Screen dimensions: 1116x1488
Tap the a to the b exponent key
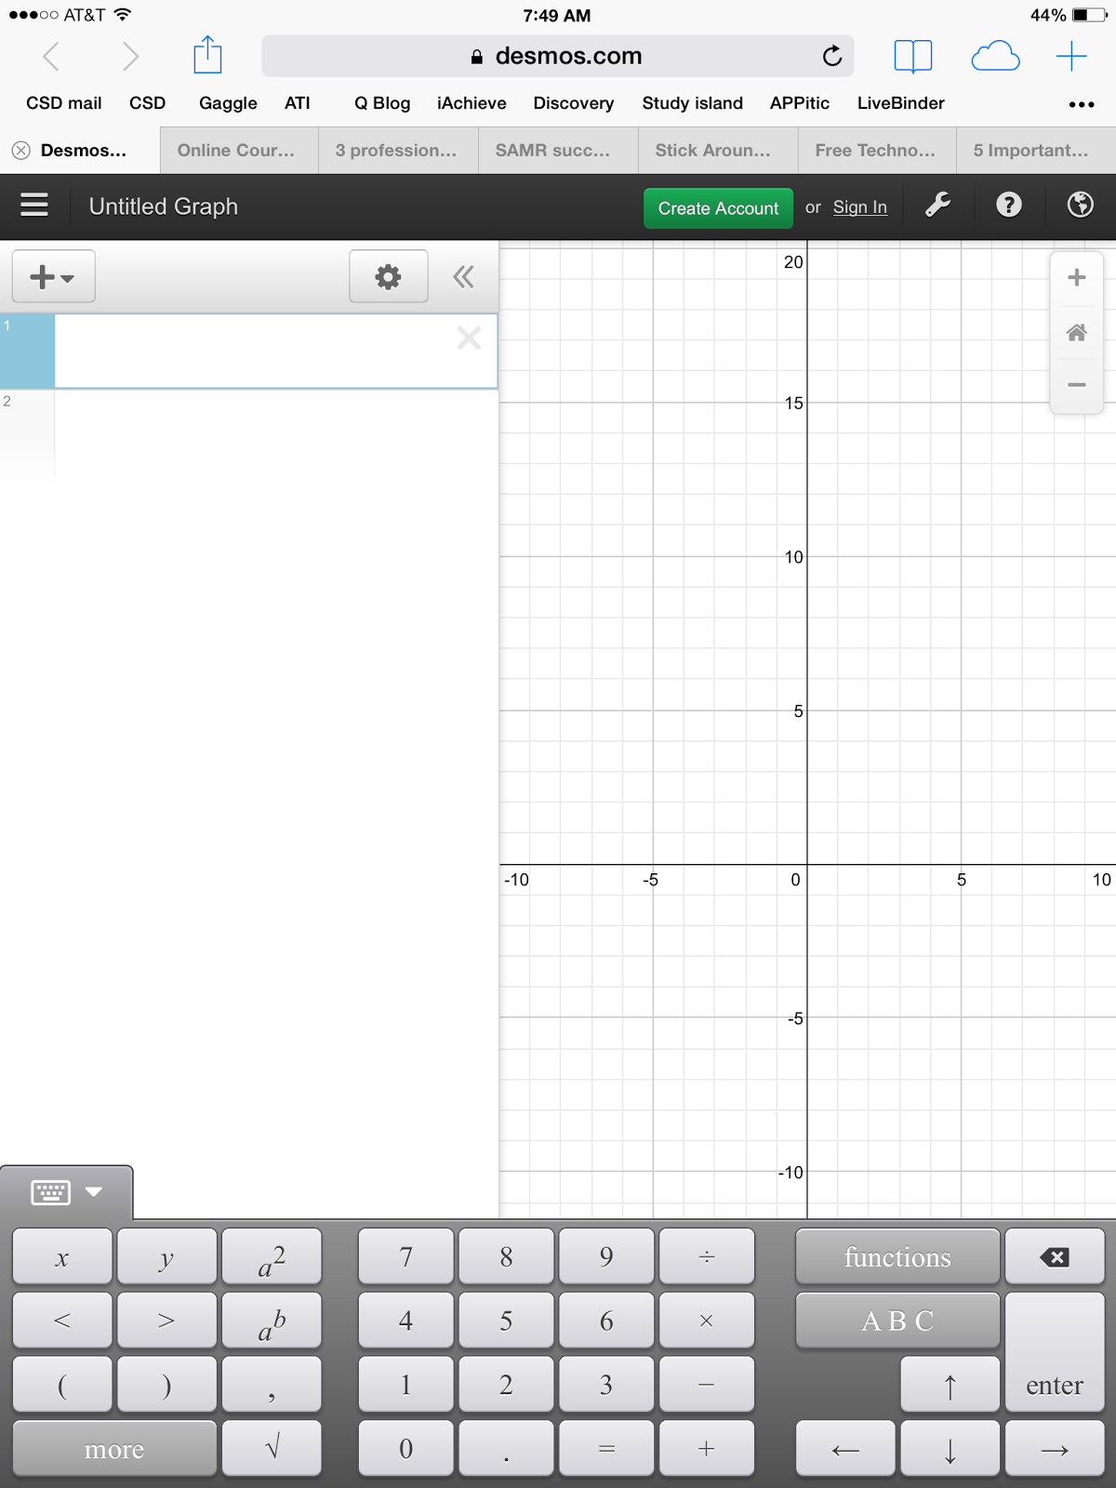click(272, 1321)
